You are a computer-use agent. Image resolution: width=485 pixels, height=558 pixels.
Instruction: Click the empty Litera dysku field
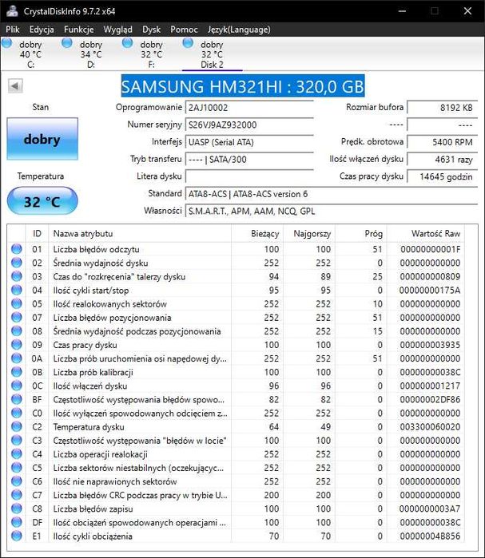[249, 176]
